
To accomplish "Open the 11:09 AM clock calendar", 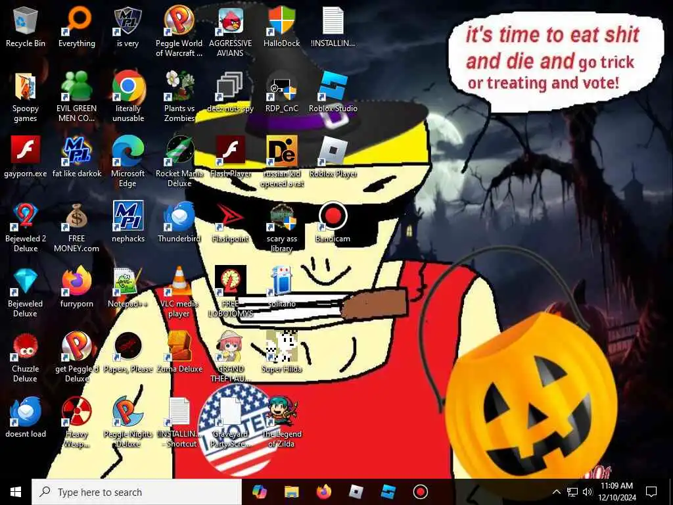I will 617,492.
